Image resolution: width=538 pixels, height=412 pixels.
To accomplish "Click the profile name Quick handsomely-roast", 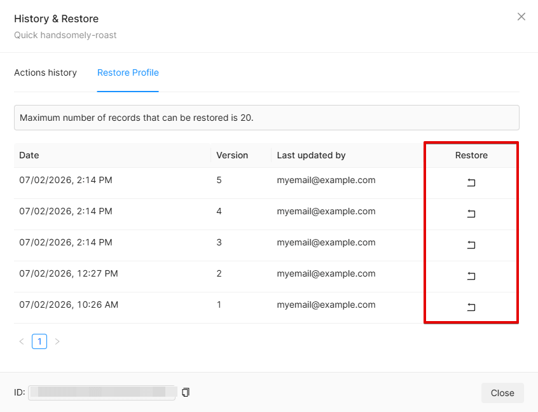I will point(66,35).
